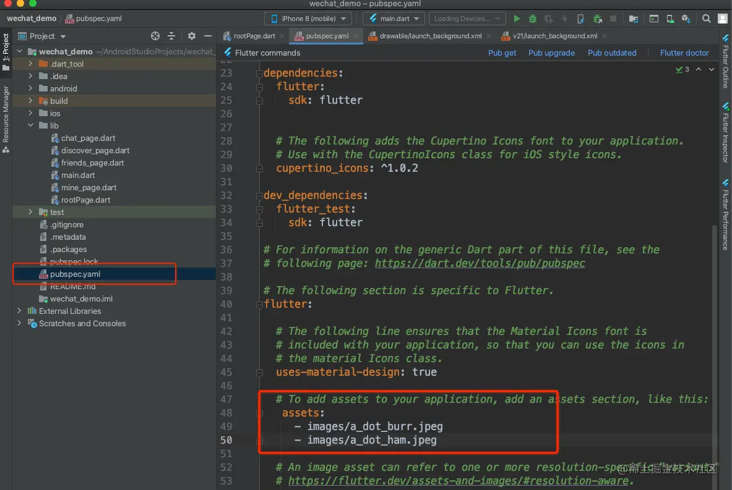This screenshot has height=490, width=732.
Task: Collapse the lib folder
Action: tap(30, 125)
